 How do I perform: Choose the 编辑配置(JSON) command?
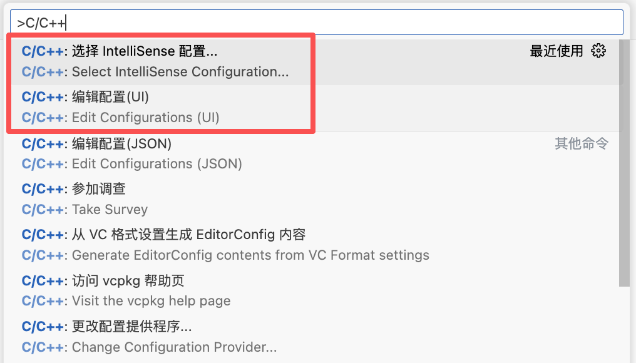click(121, 144)
